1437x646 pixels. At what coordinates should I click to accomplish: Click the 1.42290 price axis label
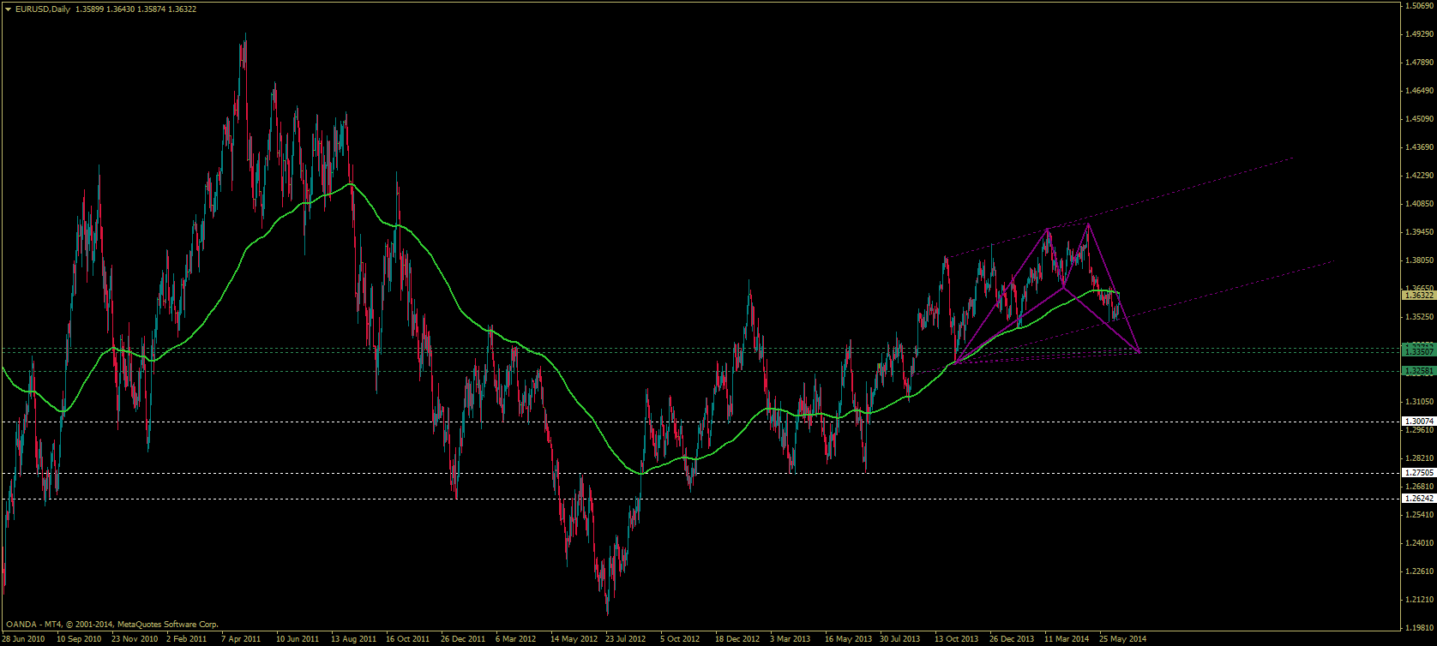click(x=1421, y=176)
